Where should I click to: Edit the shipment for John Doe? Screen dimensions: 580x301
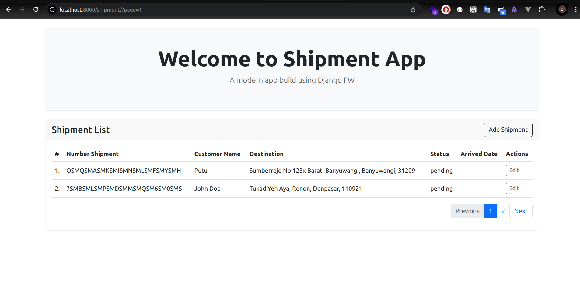[513, 188]
